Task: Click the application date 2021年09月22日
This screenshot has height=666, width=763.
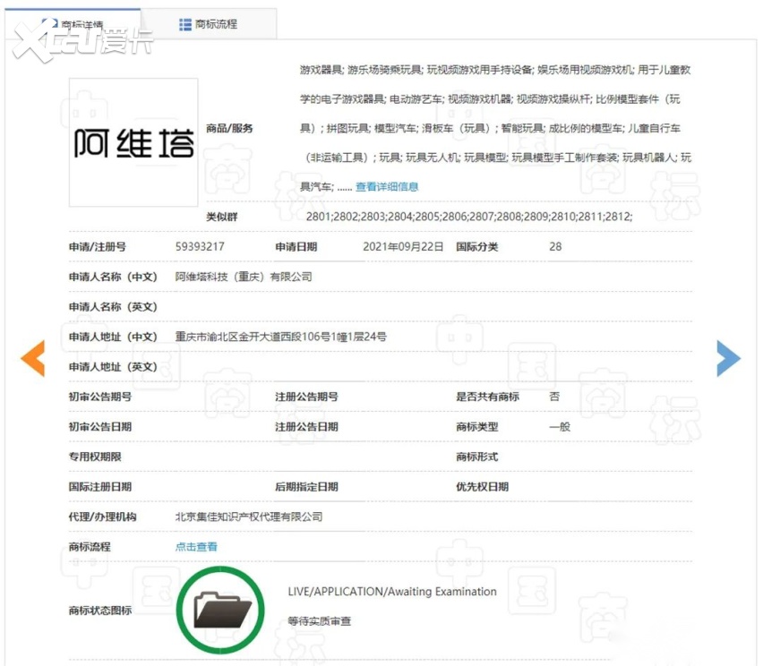Action: click(403, 247)
